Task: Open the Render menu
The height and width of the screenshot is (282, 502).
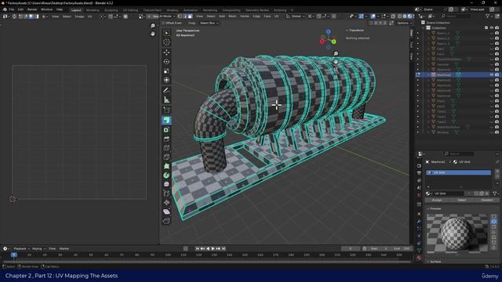Action: [32, 9]
